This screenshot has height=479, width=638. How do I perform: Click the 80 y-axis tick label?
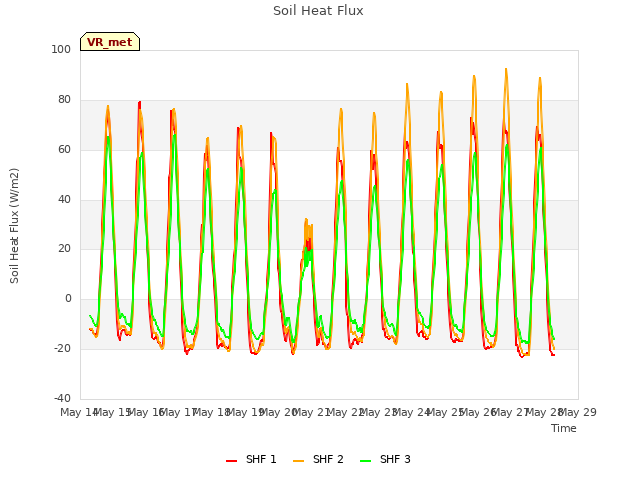[x=64, y=100]
